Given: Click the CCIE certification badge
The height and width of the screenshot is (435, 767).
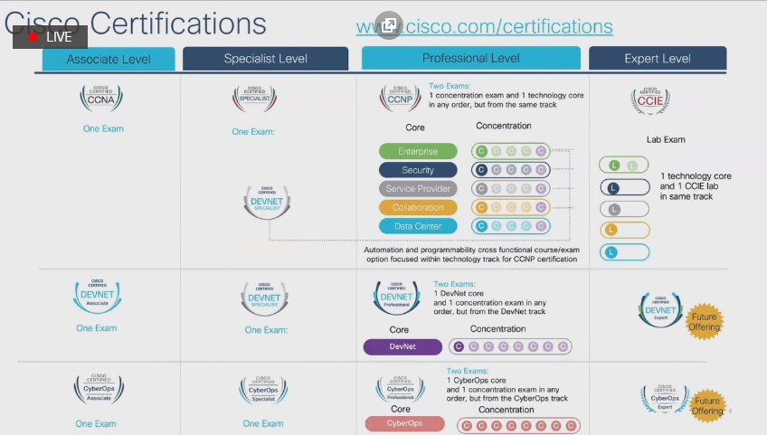Looking at the screenshot, I should click(x=650, y=100).
